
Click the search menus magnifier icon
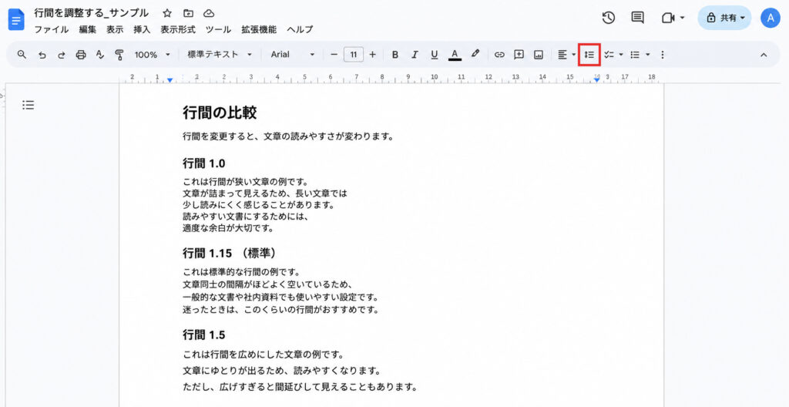pyautogui.click(x=22, y=55)
